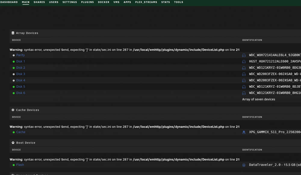
Task: Click the USB icon beside DataTraveler_2.0
Action: click(x=244, y=165)
